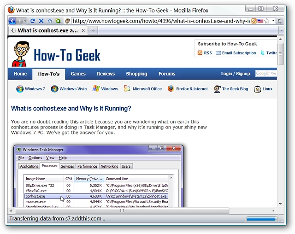This screenshot has width=295, height=234.
Task: Close the conhost.exe tab
Action: pos(83,30)
